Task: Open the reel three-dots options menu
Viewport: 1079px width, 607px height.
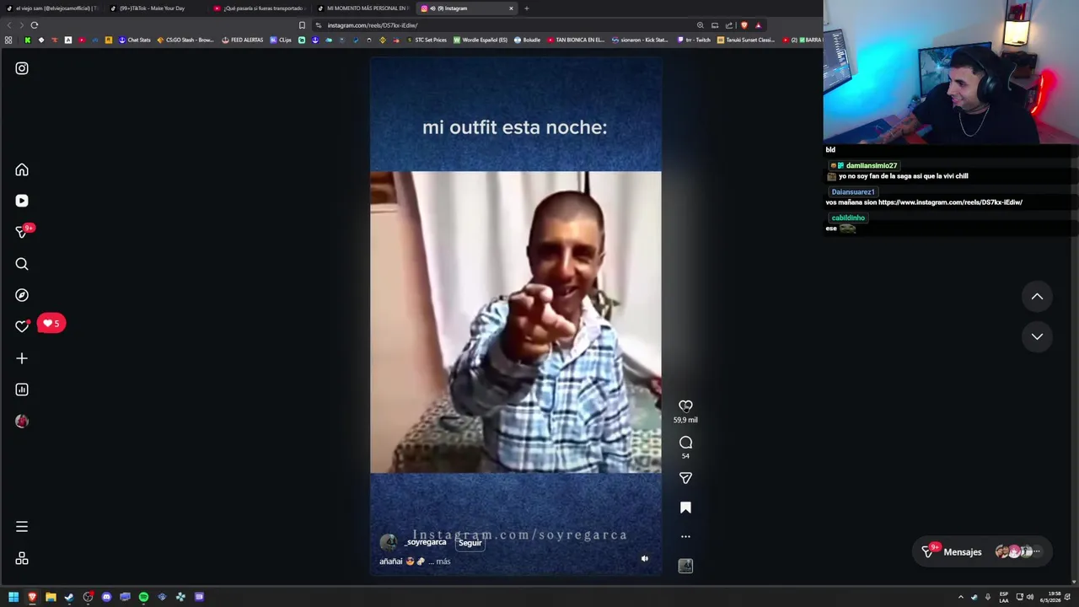Action: (685, 536)
